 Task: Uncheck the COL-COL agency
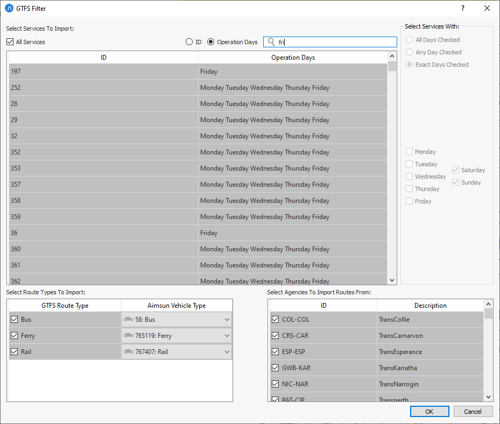click(274, 320)
